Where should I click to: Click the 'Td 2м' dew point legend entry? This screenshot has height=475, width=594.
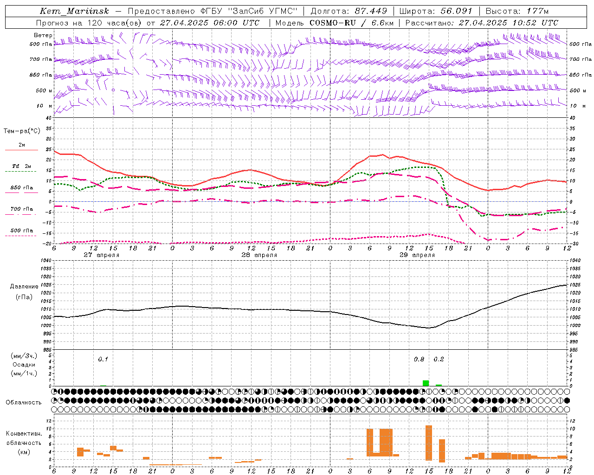21,166
